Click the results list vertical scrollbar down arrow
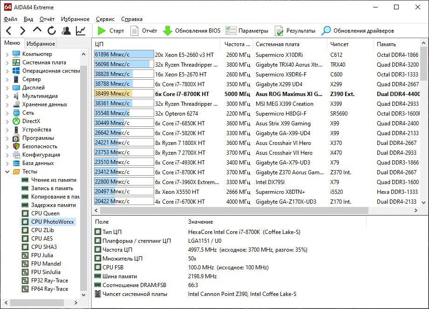 tap(423, 203)
